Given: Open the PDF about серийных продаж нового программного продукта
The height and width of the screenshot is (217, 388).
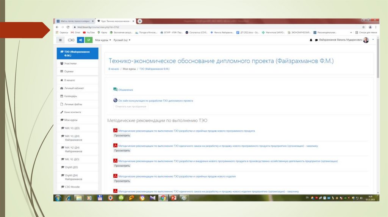Looking at the screenshot, I should [186, 131].
